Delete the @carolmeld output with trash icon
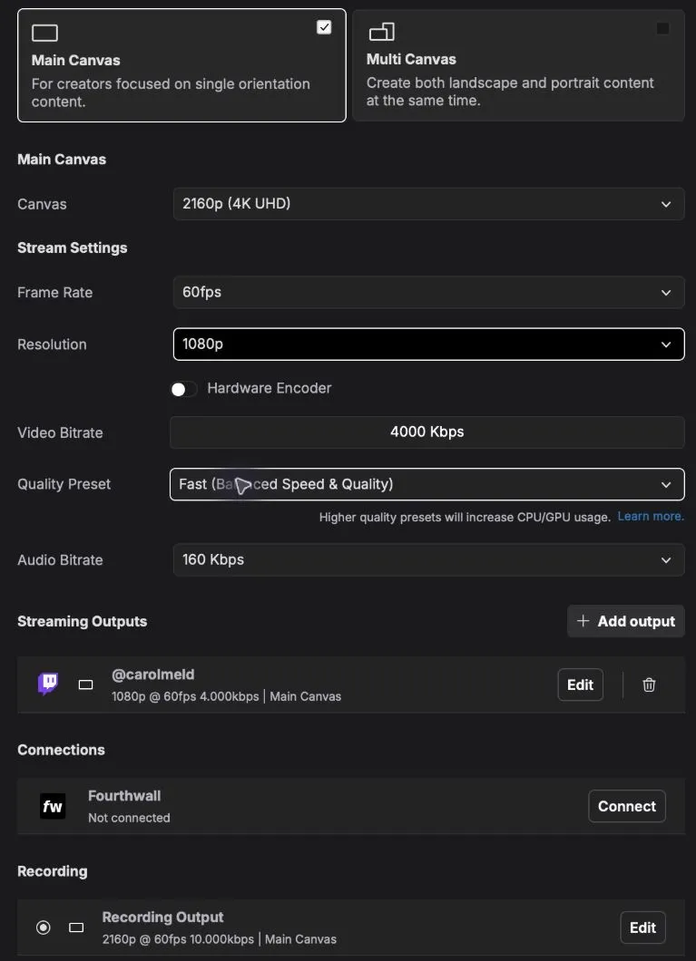Viewport: 696px width, 961px height. [649, 684]
